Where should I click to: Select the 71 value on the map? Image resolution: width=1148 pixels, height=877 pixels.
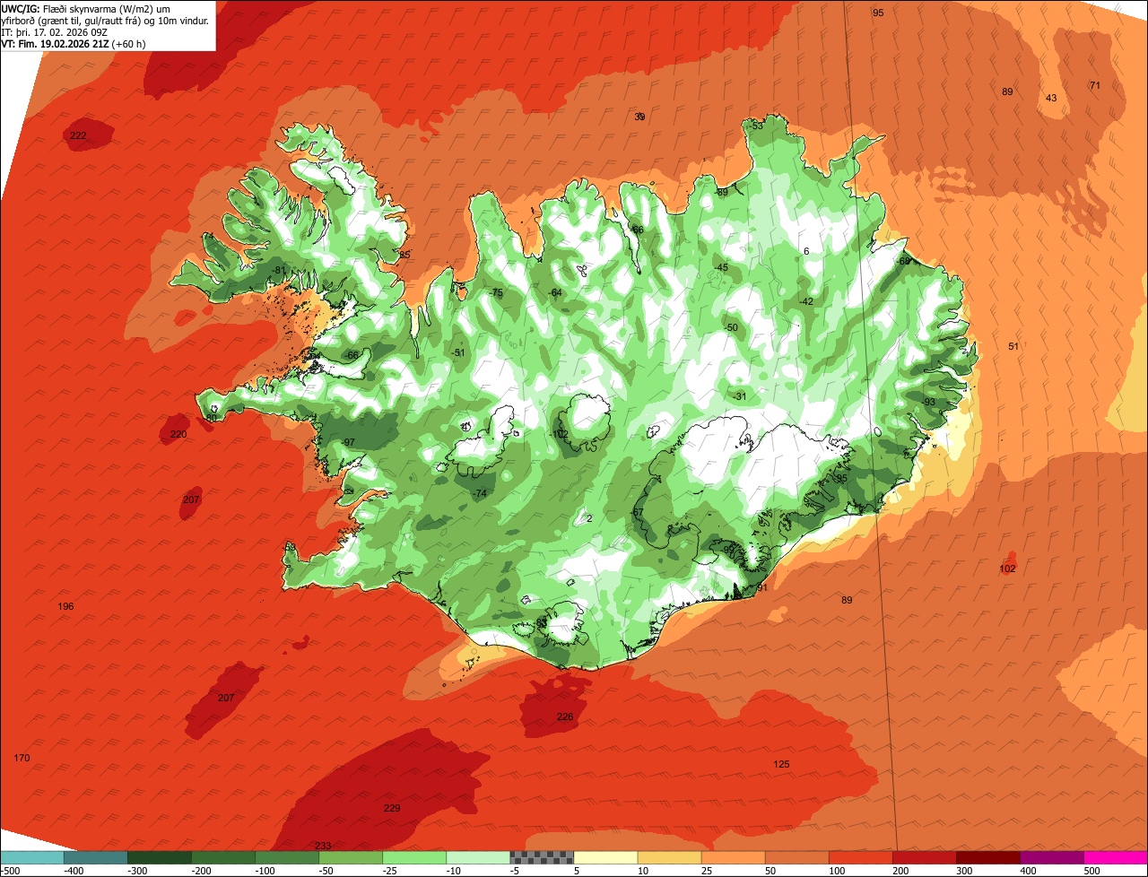pos(1094,85)
